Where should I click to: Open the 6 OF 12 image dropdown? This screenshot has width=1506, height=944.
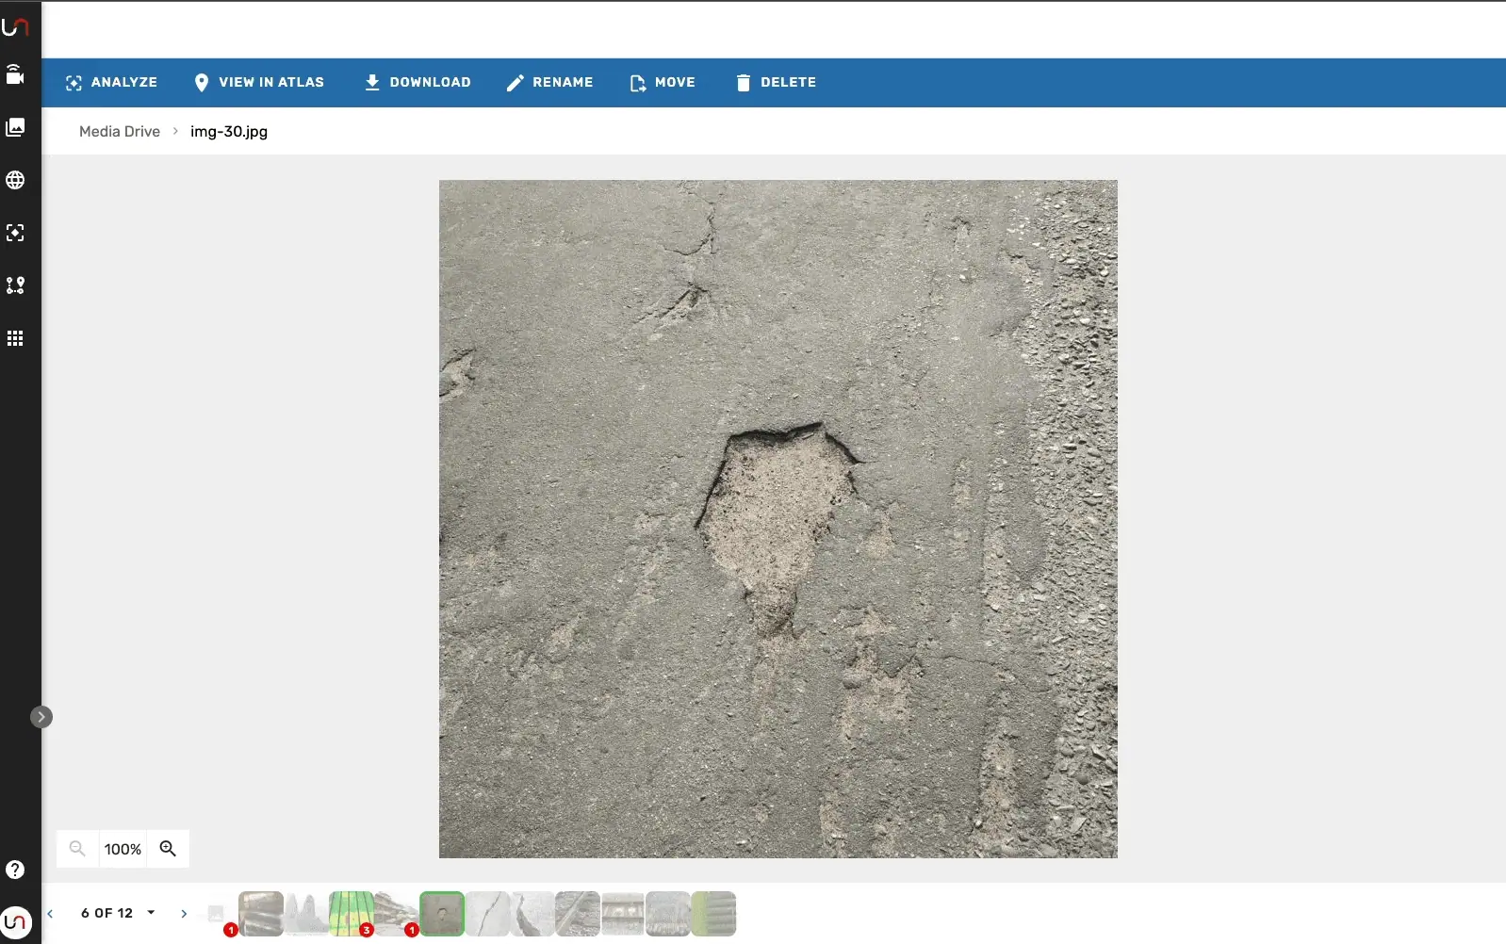[x=118, y=914]
